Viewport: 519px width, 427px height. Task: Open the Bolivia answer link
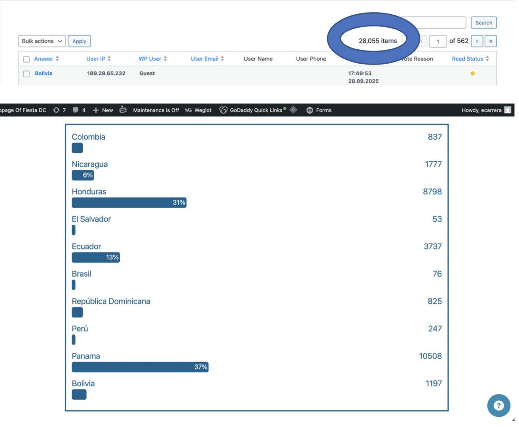44,73
